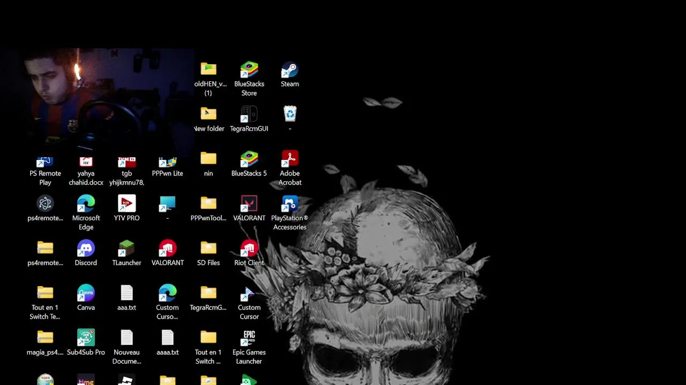Screen dimensions: 686x385
Task: Open PlayStation Accessories shortcut
Action: click(x=290, y=213)
